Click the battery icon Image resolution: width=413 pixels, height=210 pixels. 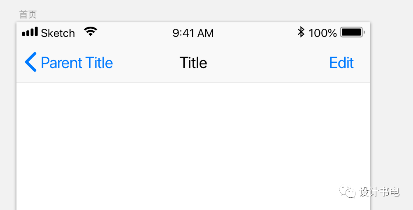[x=353, y=32]
